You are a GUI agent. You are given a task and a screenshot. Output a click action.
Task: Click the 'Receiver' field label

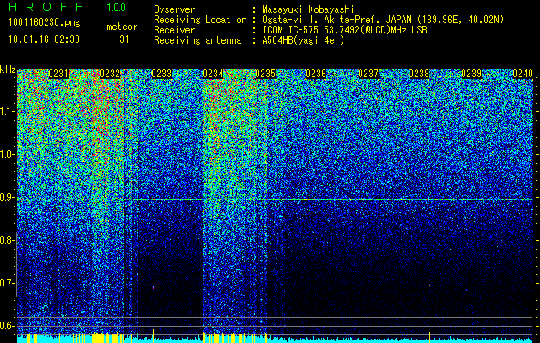[174, 30]
